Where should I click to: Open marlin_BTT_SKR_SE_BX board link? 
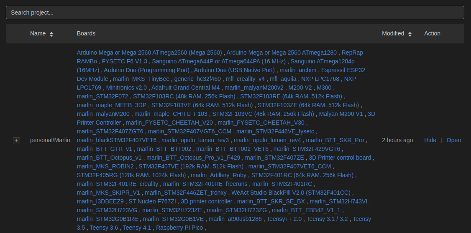pos(271,202)
